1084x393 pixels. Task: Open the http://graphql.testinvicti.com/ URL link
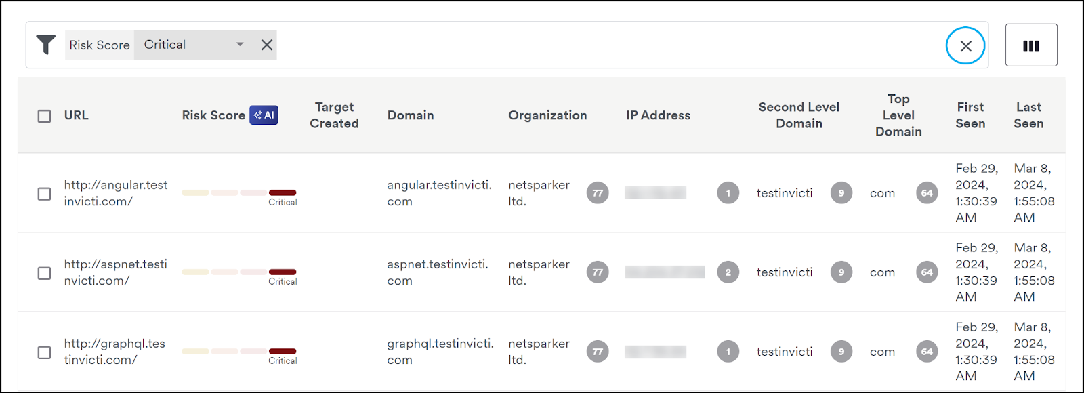coord(114,352)
